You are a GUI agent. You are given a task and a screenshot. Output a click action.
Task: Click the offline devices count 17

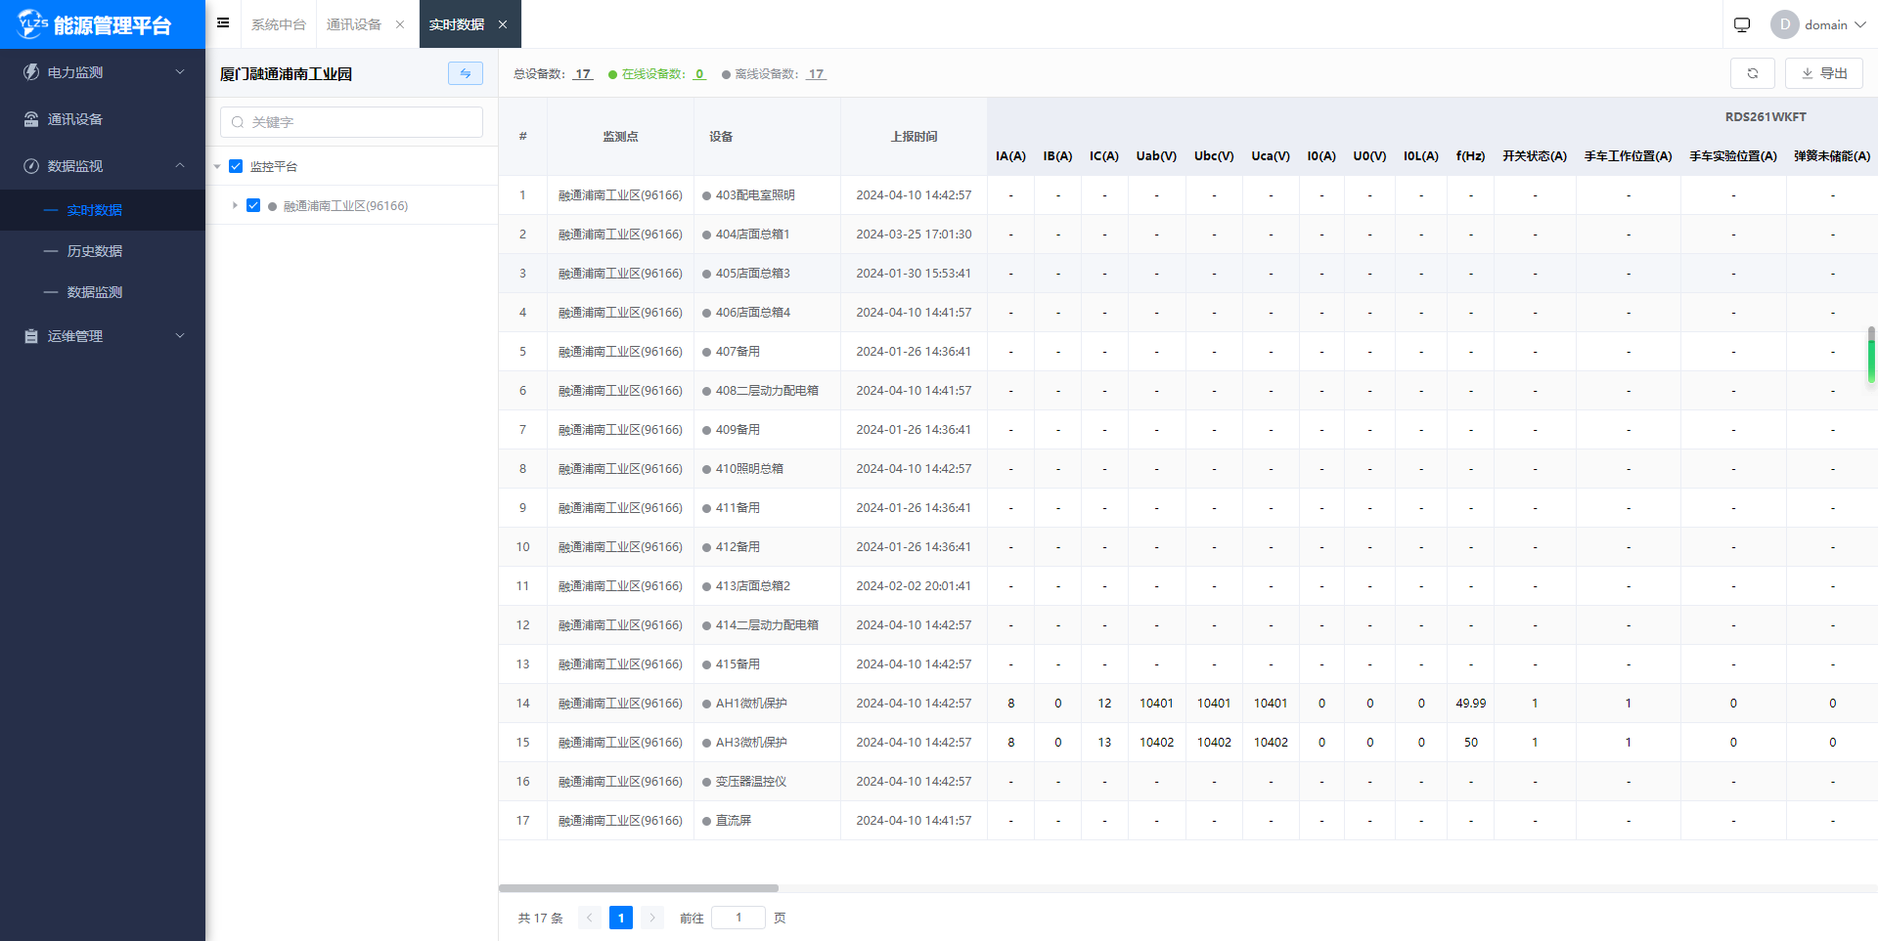(x=816, y=74)
